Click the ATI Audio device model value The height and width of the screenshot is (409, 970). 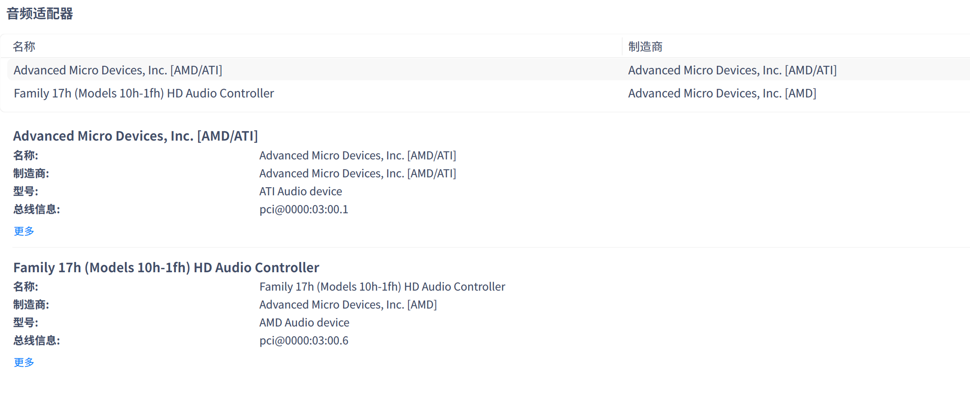tap(300, 191)
